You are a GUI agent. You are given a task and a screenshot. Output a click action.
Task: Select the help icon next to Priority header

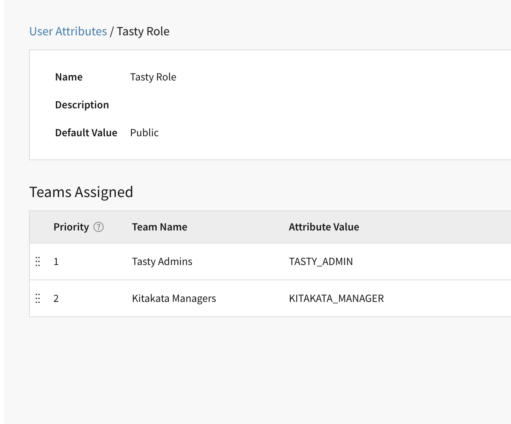(99, 227)
